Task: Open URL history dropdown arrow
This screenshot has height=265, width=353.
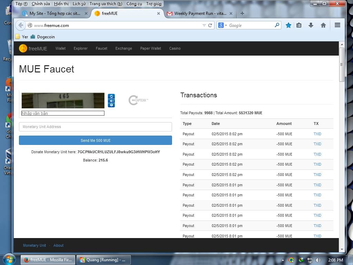Action: [x=204, y=25]
